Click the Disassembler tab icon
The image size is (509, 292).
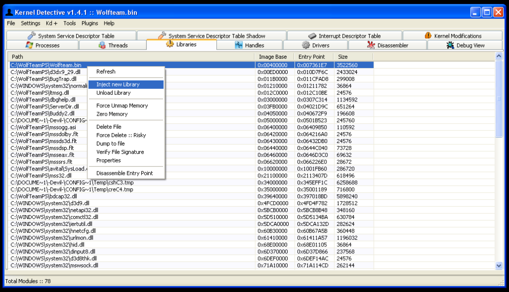click(371, 45)
